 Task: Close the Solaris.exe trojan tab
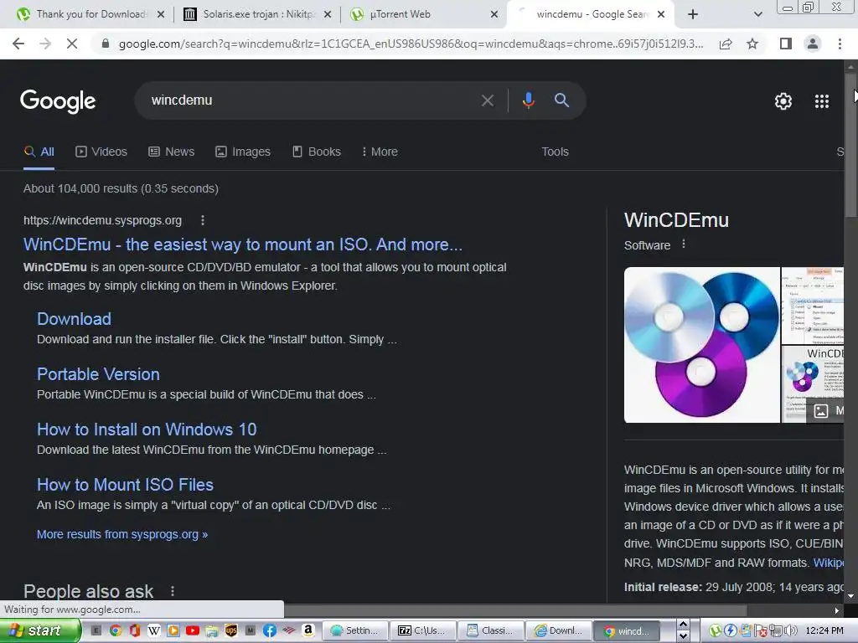[328, 15]
